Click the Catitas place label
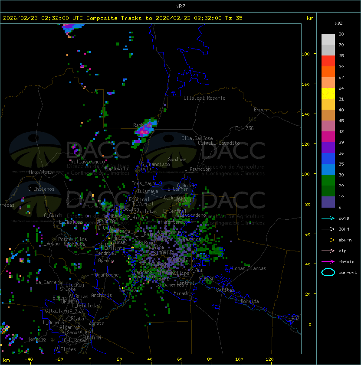This screenshot has width=361, height=365. click(x=225, y=290)
